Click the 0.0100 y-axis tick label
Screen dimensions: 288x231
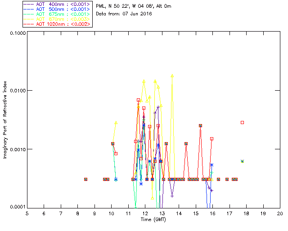[x=17, y=91]
